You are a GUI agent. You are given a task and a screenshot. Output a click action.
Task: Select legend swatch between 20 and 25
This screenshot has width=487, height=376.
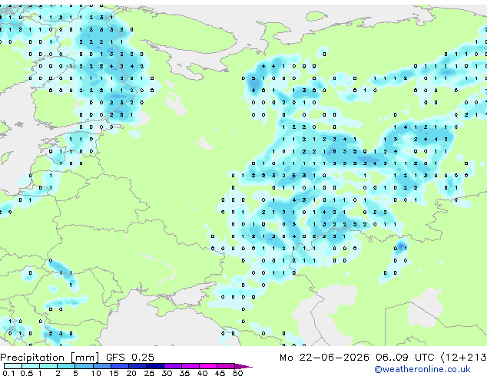click(137, 366)
